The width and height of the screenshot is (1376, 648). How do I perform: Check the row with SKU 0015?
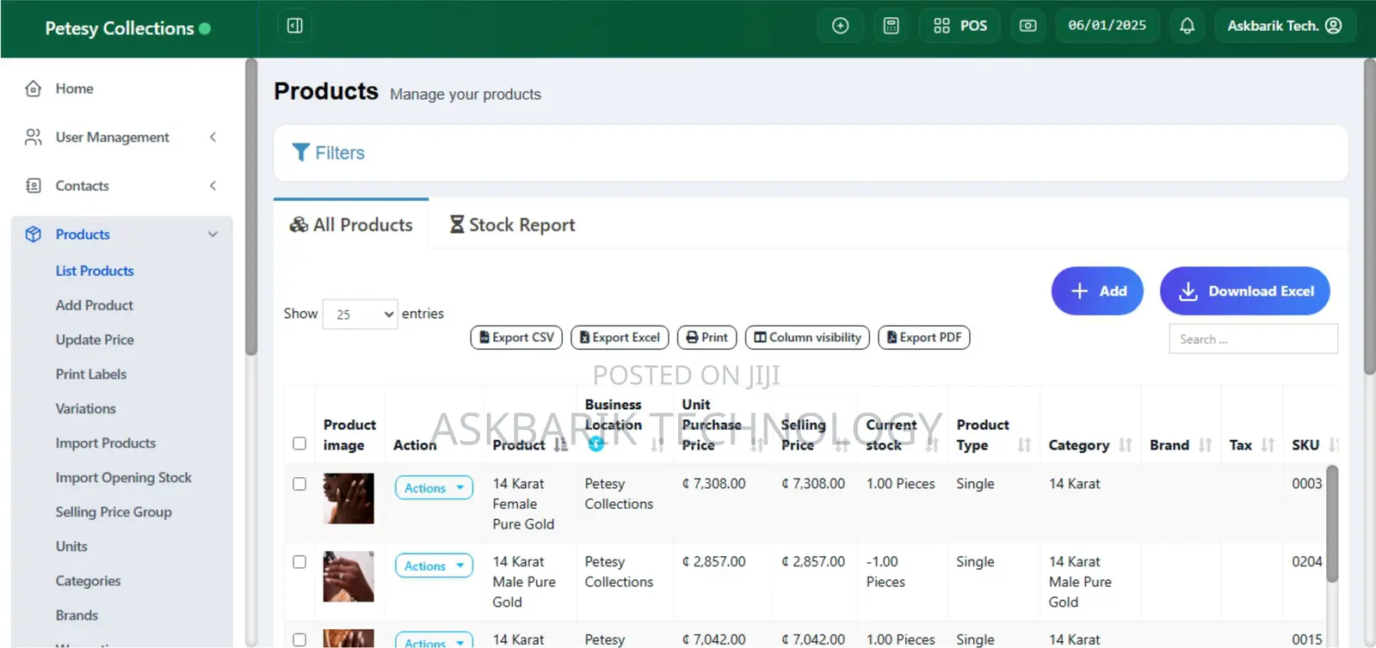pyautogui.click(x=299, y=639)
